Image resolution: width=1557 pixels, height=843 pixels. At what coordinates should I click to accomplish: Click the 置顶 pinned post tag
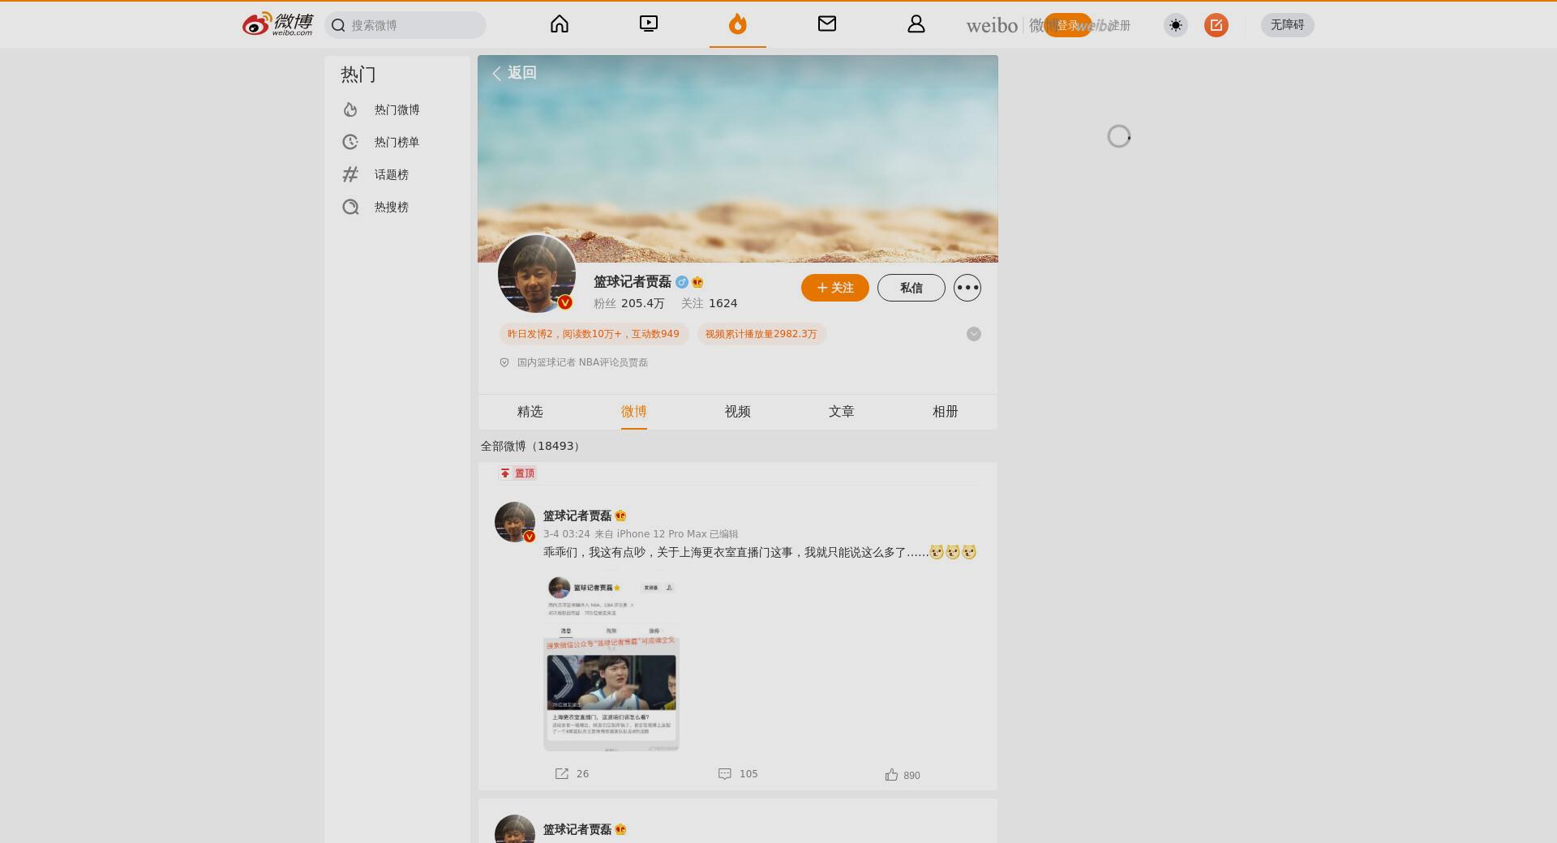click(517, 473)
